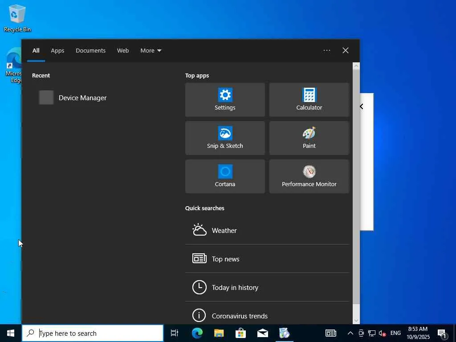Switch to the Web tab
This screenshot has width=456, height=342.
click(123, 51)
